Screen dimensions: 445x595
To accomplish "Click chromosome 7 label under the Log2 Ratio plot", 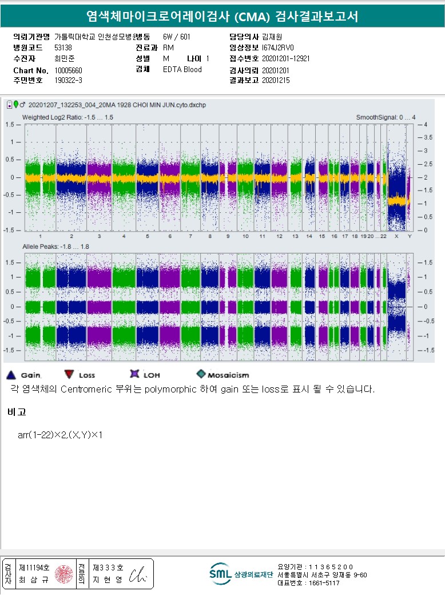I will click(190, 236).
